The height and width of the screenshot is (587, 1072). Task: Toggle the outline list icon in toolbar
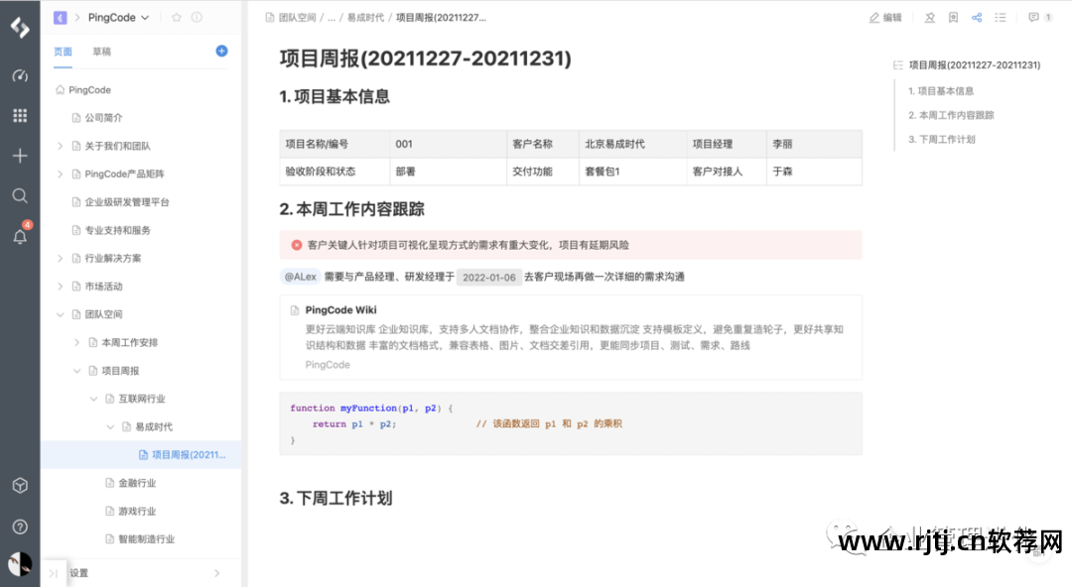1001,18
